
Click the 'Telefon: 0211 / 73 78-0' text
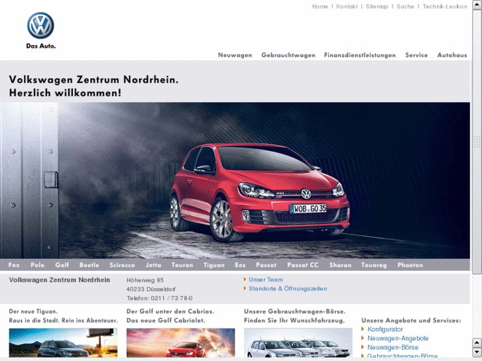pyautogui.click(x=160, y=298)
